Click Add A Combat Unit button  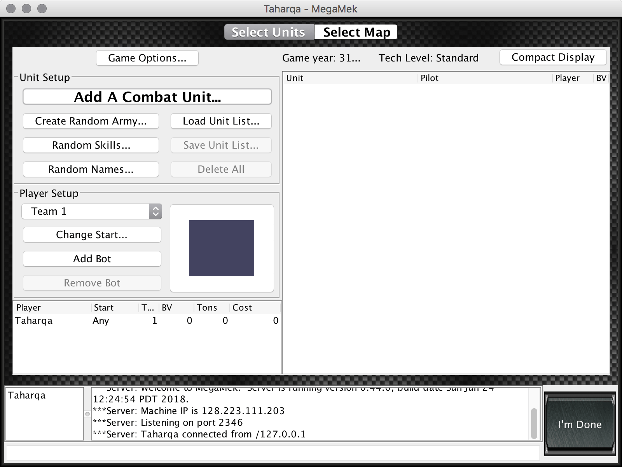click(147, 97)
